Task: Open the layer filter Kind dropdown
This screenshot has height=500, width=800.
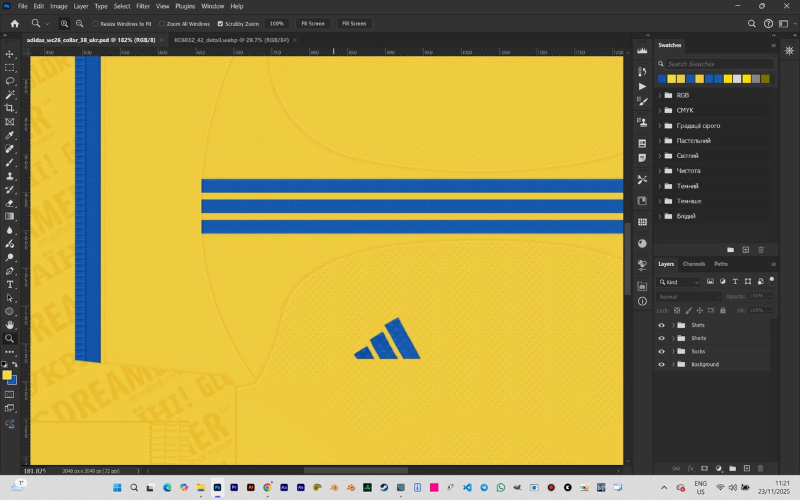Action: click(679, 282)
